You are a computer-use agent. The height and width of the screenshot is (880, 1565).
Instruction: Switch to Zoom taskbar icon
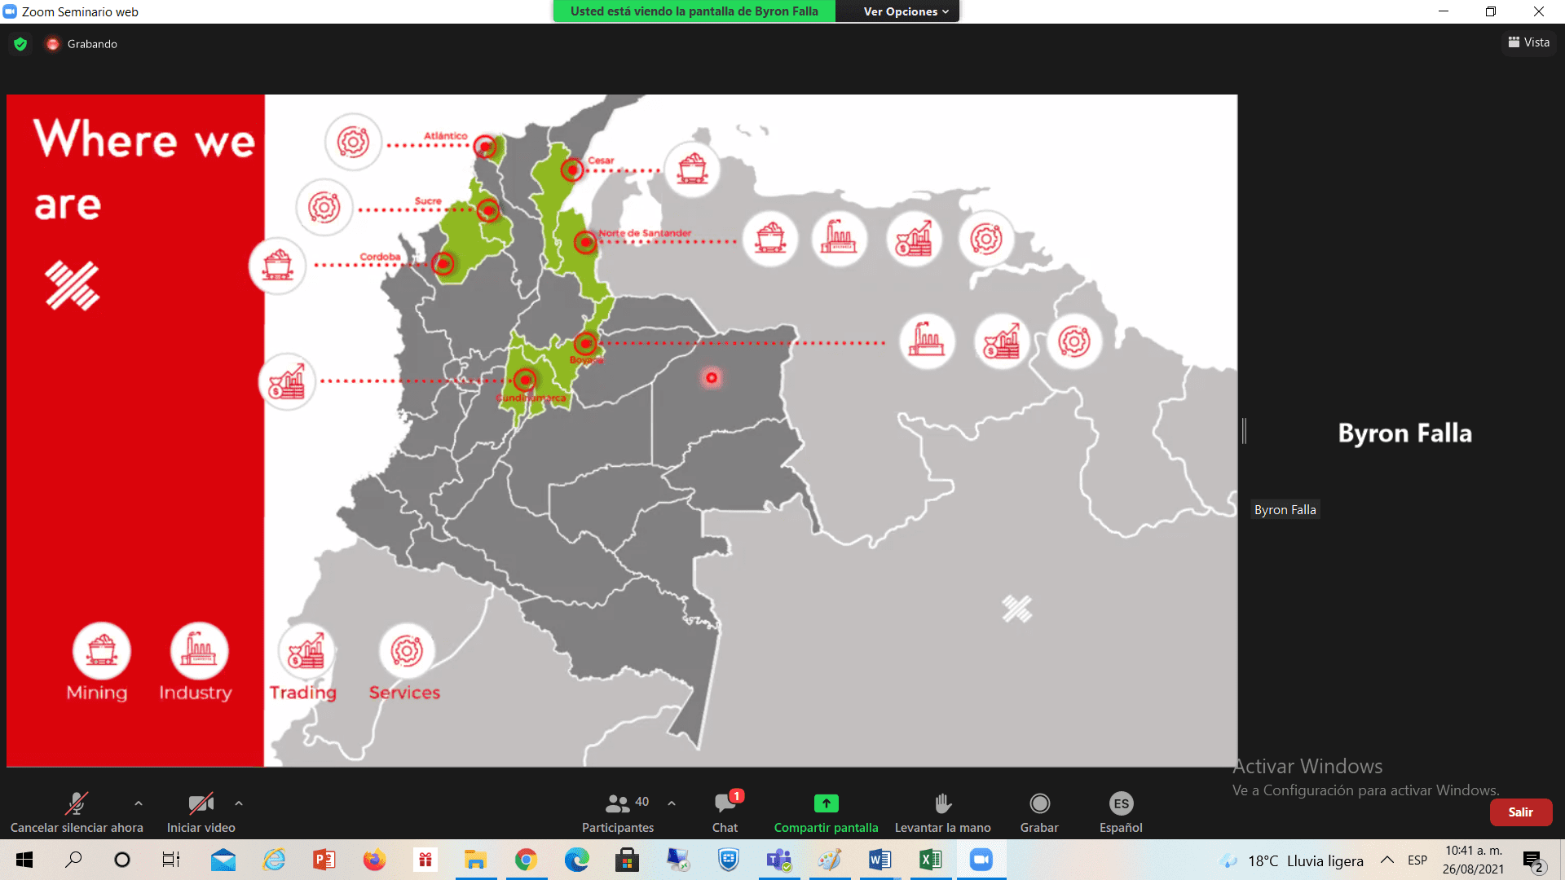pyautogui.click(x=981, y=860)
